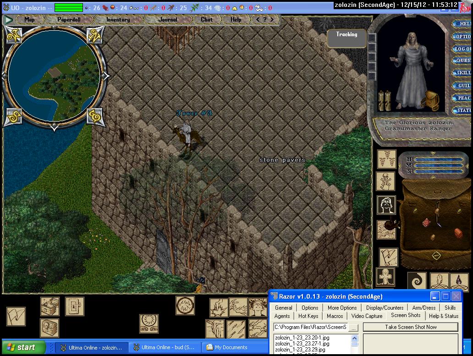Select zolozin_1-23_23.27-1.jpg in the list

pos(302,344)
